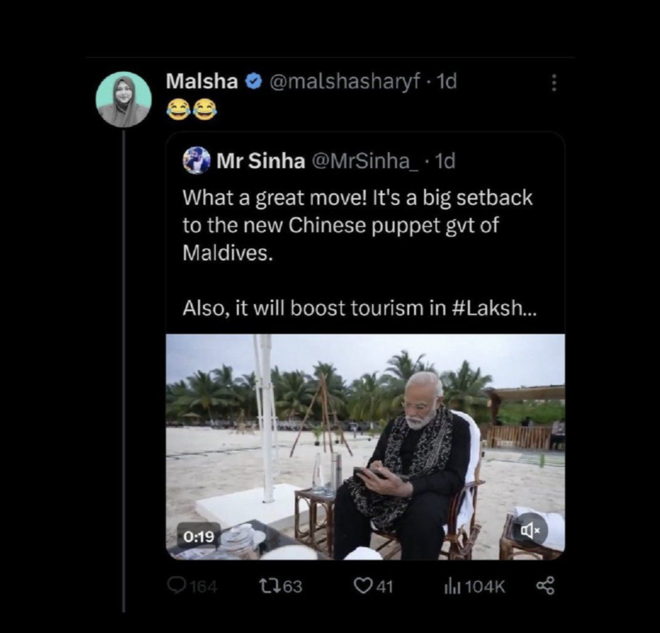Unmute the video with the speaker icon
This screenshot has width=660, height=633.
[x=530, y=530]
